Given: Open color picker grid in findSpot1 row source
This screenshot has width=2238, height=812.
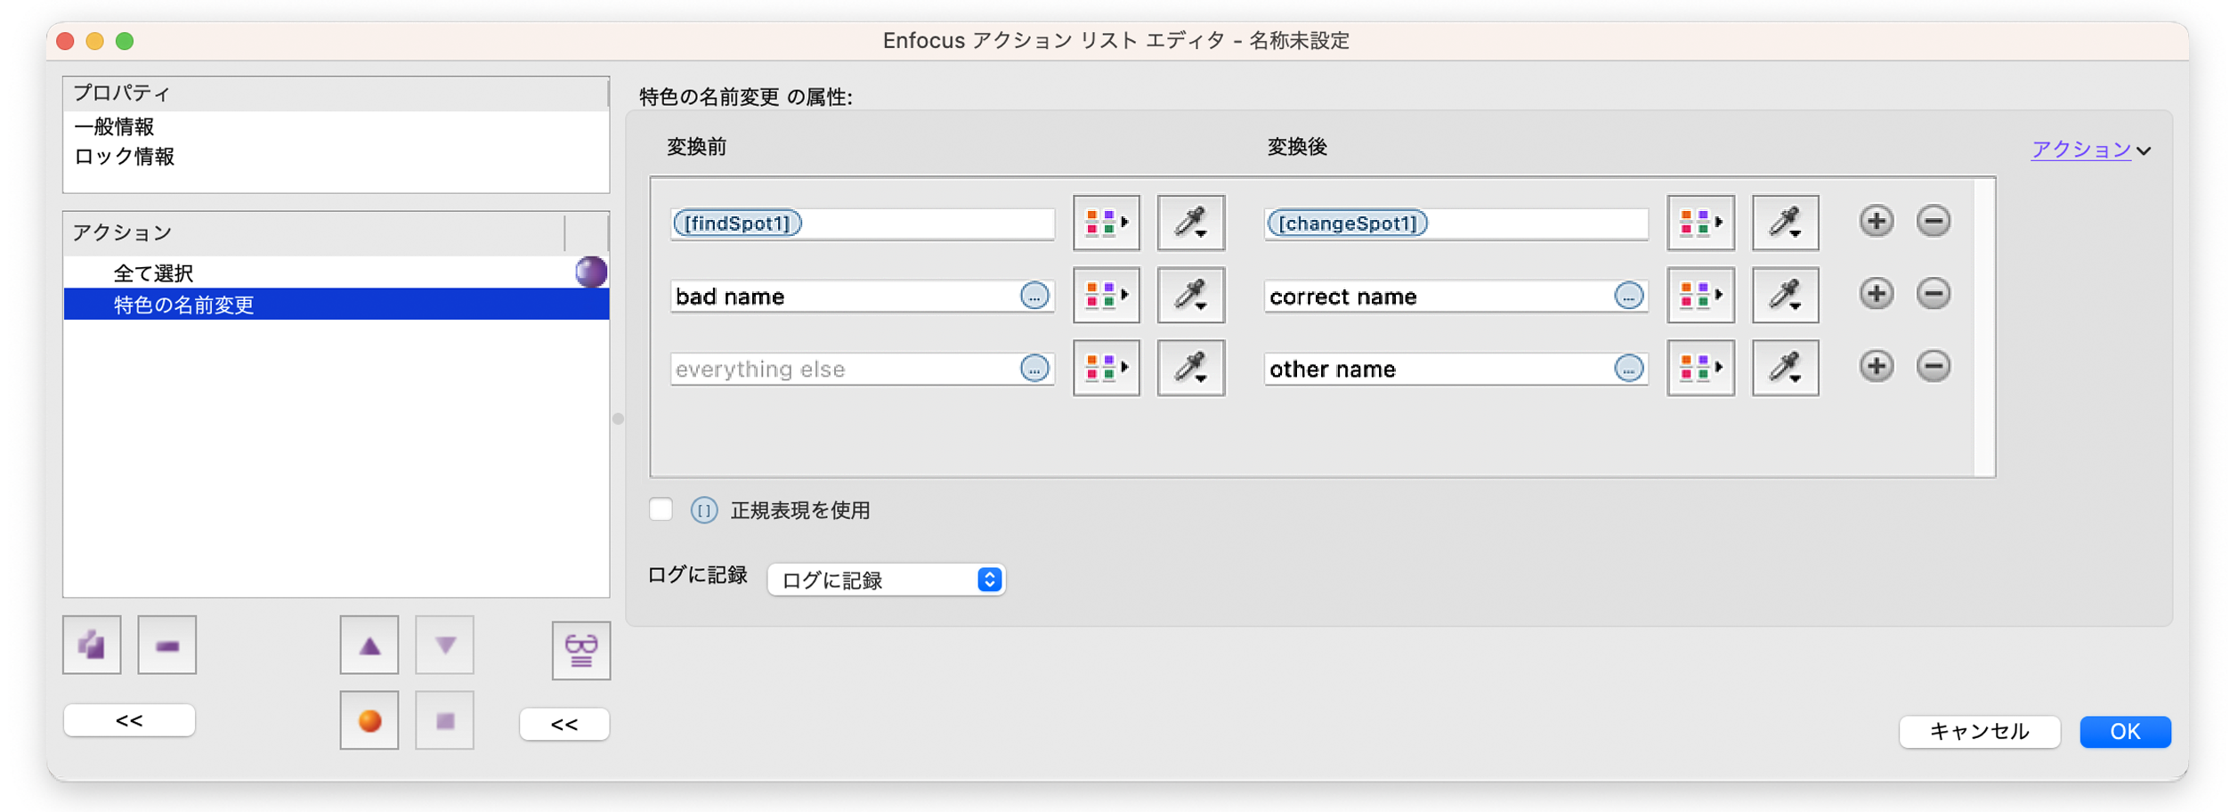Looking at the screenshot, I should (1107, 223).
